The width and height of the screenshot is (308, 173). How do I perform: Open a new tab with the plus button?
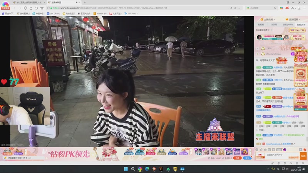coord(85,2)
